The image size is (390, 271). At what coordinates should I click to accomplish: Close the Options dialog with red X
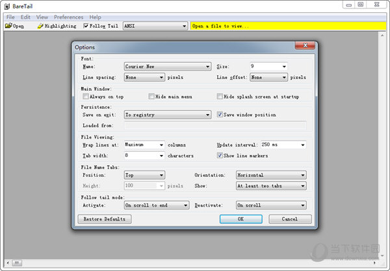[x=305, y=45]
